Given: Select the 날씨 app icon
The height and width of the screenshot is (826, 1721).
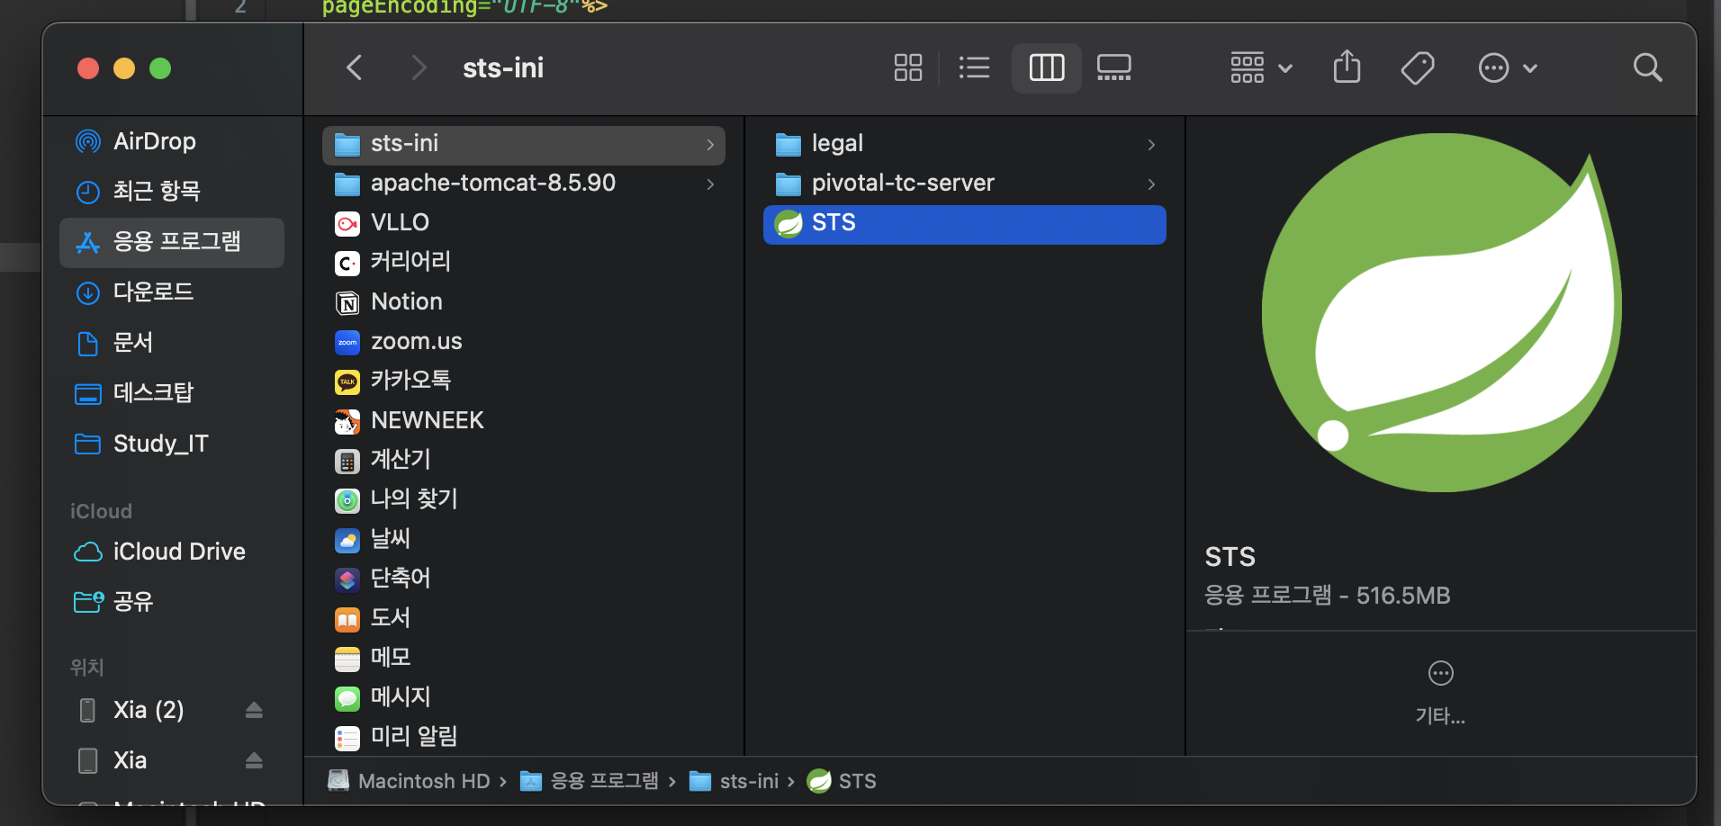Looking at the screenshot, I should coord(347,540).
